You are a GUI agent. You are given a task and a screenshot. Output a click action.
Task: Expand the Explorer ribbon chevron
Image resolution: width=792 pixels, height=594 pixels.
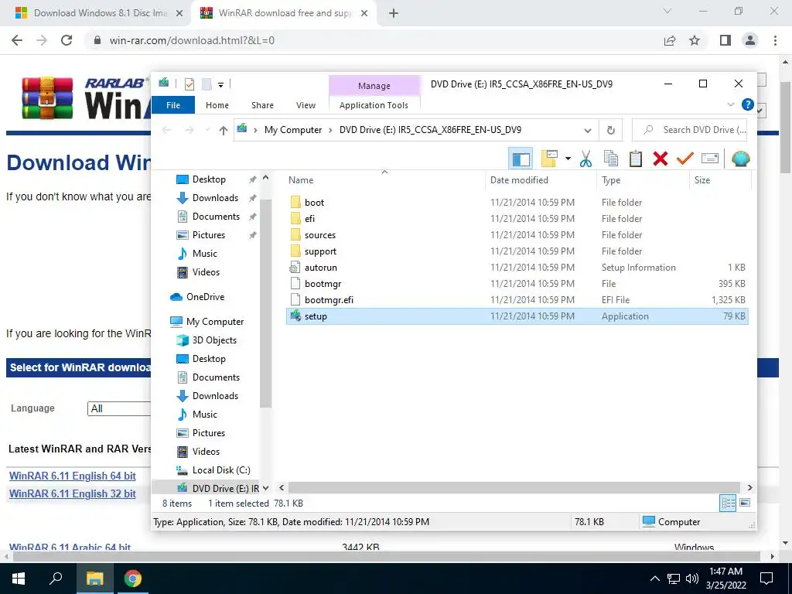pyautogui.click(x=730, y=104)
